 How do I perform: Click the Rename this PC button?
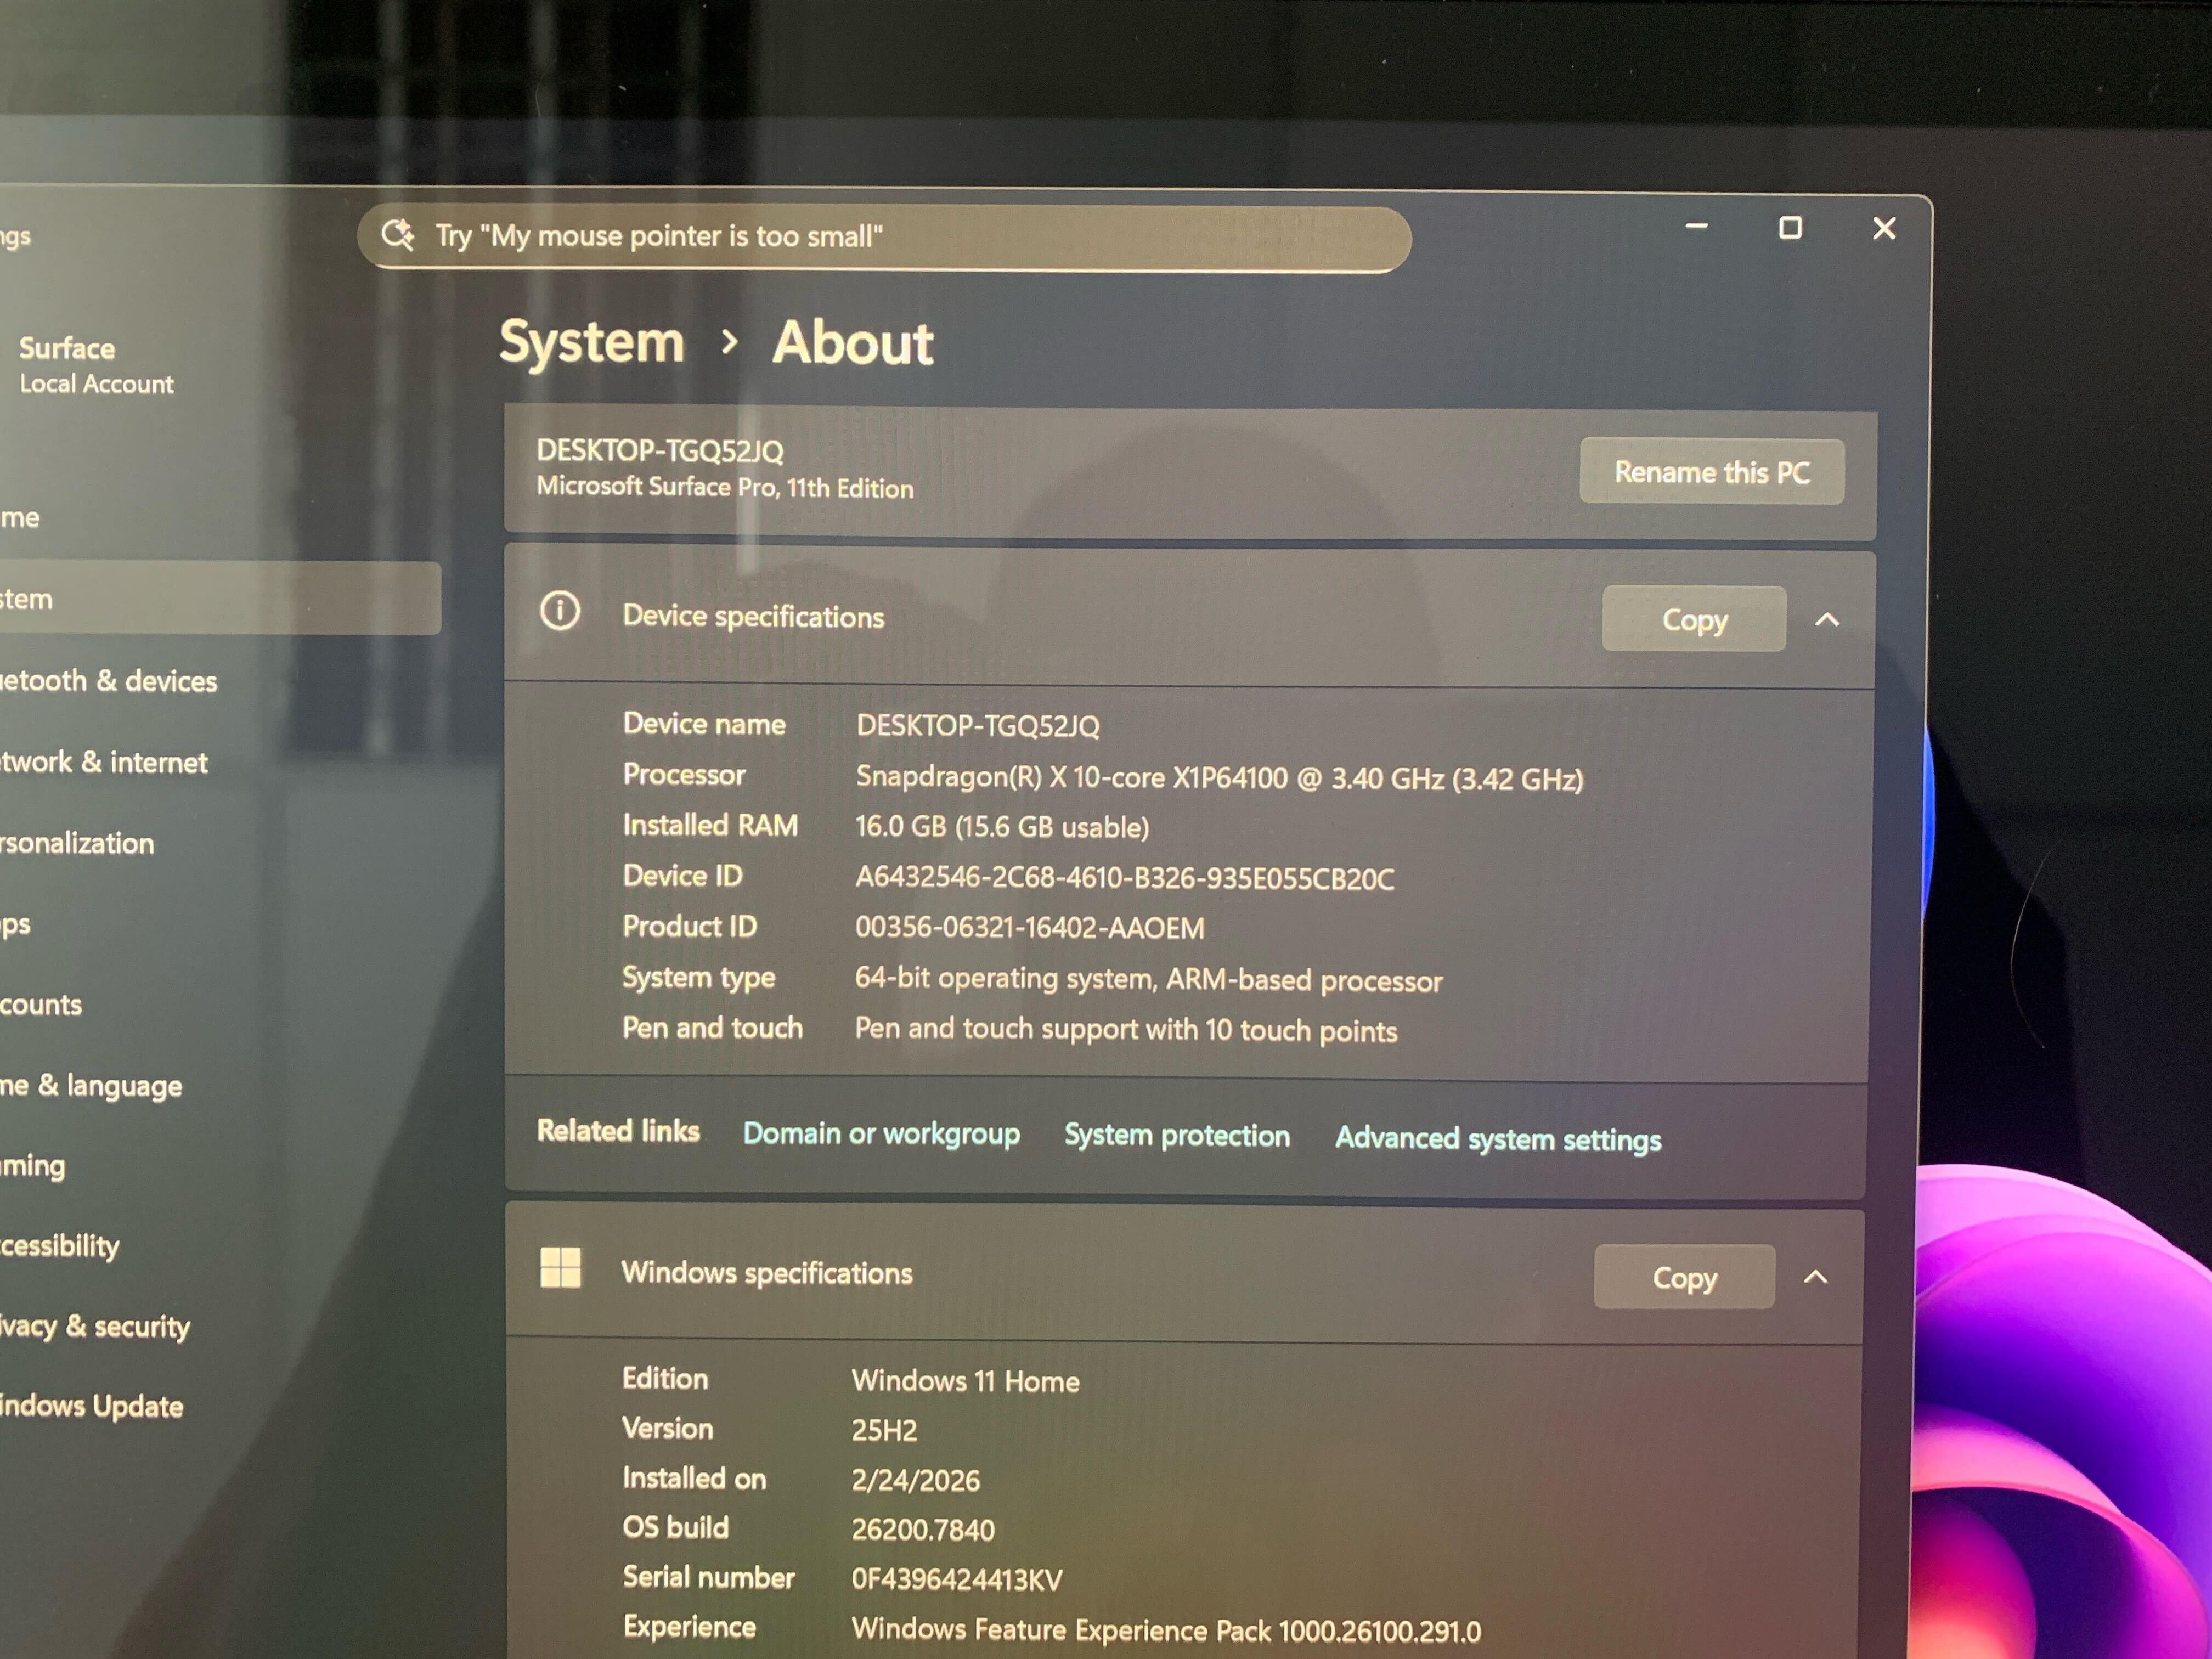click(1711, 472)
